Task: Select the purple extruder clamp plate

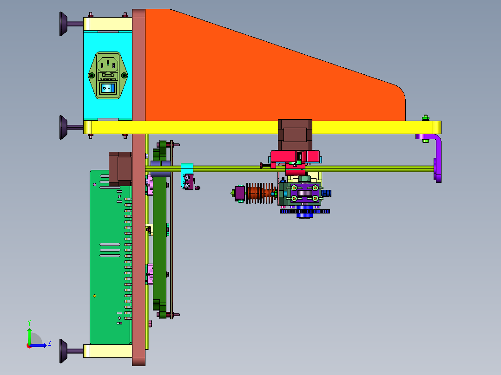Action: (304, 193)
